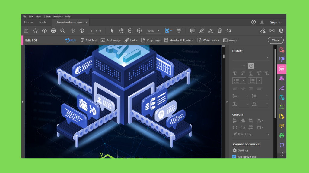Align text left
The height and width of the screenshot is (173, 309).
click(235, 89)
